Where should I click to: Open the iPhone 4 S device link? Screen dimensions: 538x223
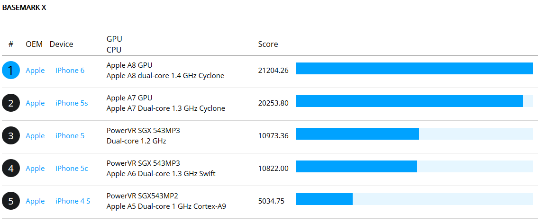tap(73, 201)
